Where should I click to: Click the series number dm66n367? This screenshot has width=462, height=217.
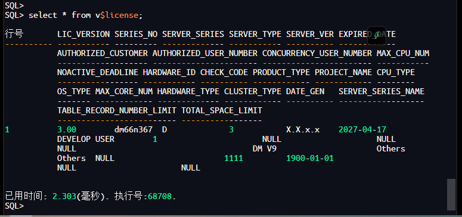click(x=134, y=129)
